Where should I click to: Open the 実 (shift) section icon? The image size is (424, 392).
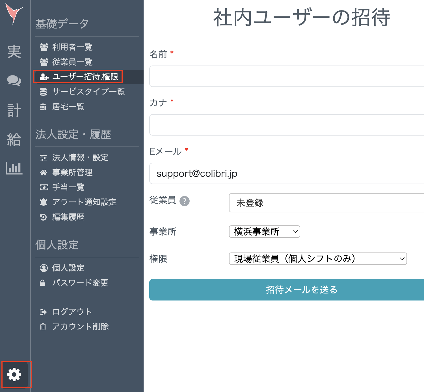pyautogui.click(x=14, y=51)
